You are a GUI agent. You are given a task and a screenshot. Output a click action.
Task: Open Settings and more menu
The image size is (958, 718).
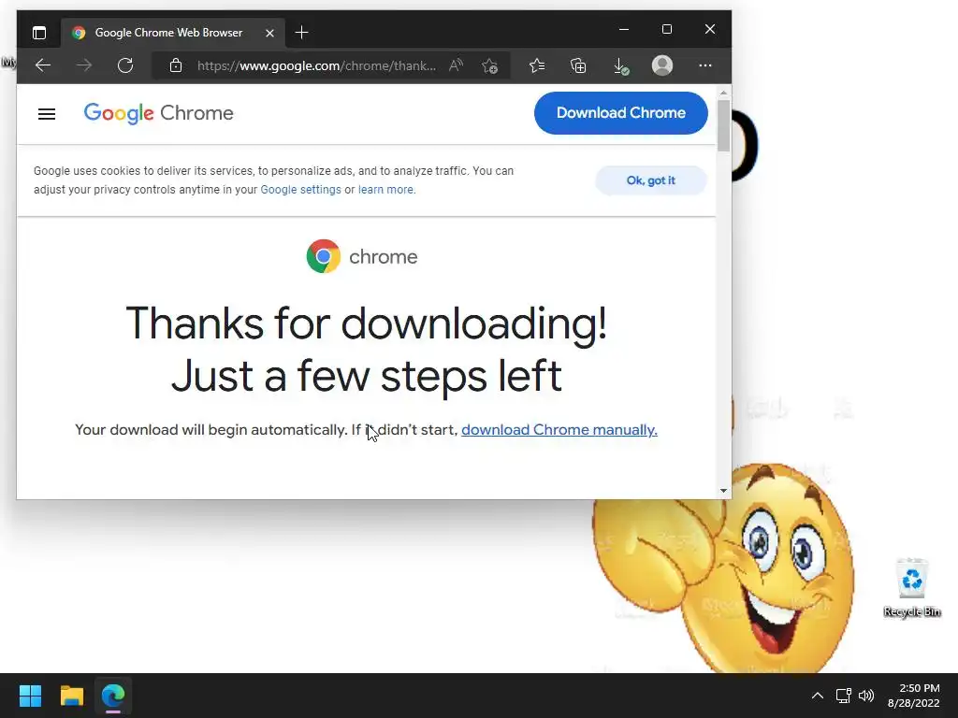pyautogui.click(x=705, y=65)
